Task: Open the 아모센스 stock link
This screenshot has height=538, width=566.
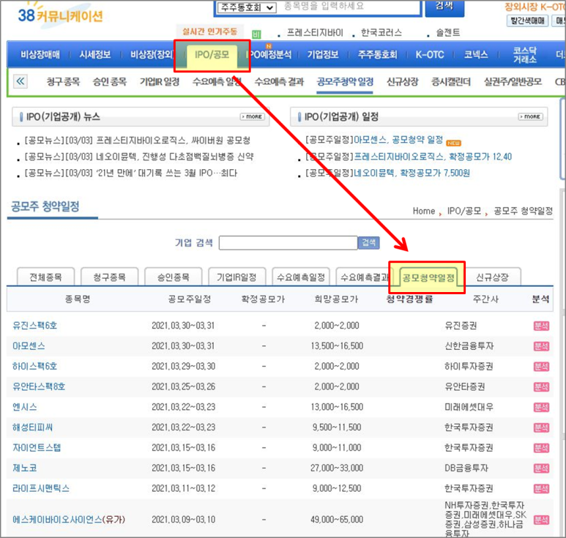Action: (29, 345)
